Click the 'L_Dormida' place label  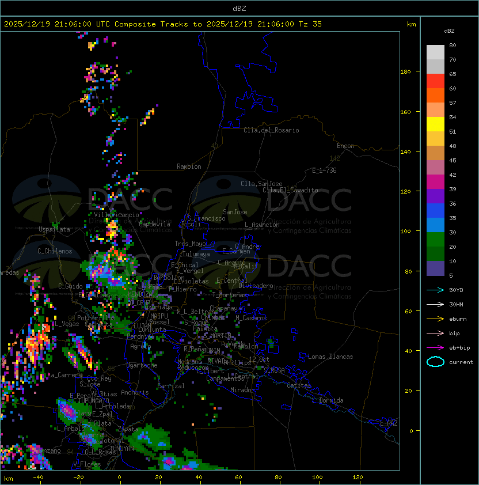tap(328, 400)
